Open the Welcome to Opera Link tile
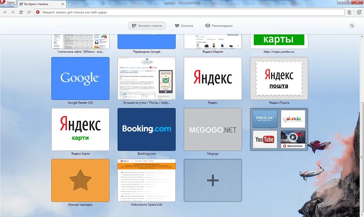Screen dimensions: 364x217 click(146, 180)
